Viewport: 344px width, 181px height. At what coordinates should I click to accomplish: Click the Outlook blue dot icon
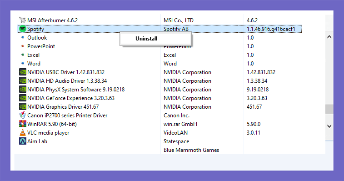pos(22,38)
